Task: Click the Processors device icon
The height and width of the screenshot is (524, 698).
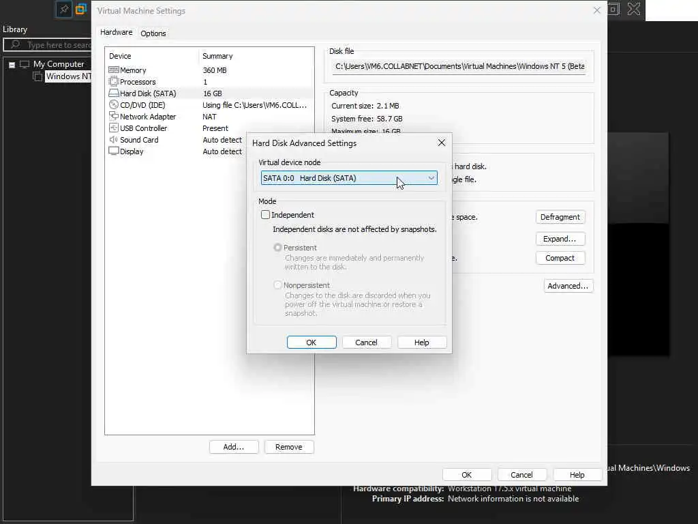Action: point(114,82)
